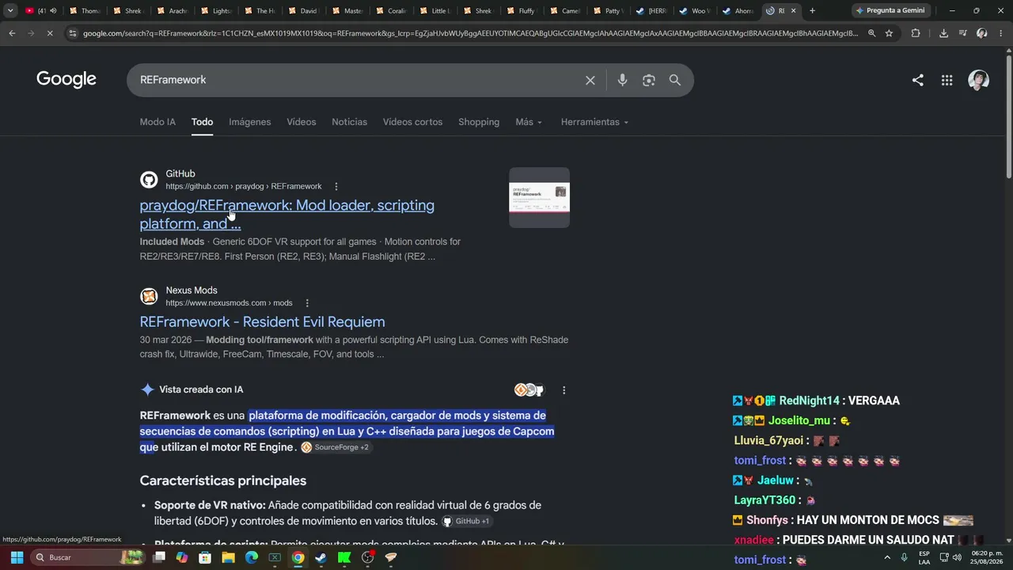Show the AI overview source icons
Screen dimensions: 1013x570
click(529, 390)
